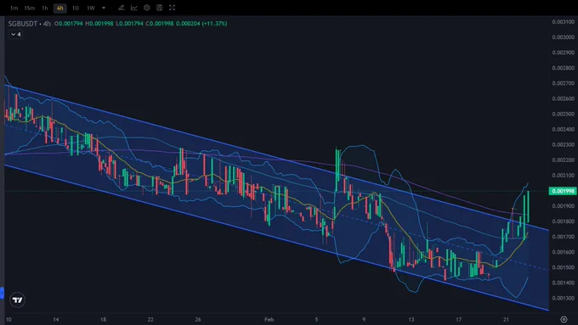Viewport: 578px width, 325px height.
Task: Click the 13 date axis label
Action: [411, 319]
